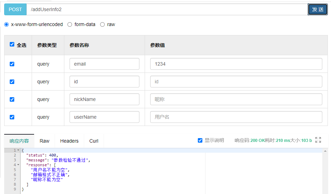Screen dimensions: 331x194
Task: Open the Curl tab
Action: pyautogui.click(x=94, y=141)
